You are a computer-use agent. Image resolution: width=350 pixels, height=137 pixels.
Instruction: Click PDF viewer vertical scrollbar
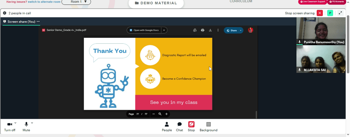[256, 115]
